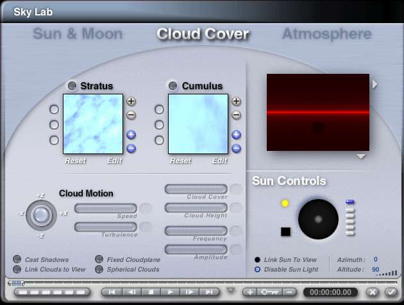Click the gold minus button beside Stratus

tap(131, 115)
